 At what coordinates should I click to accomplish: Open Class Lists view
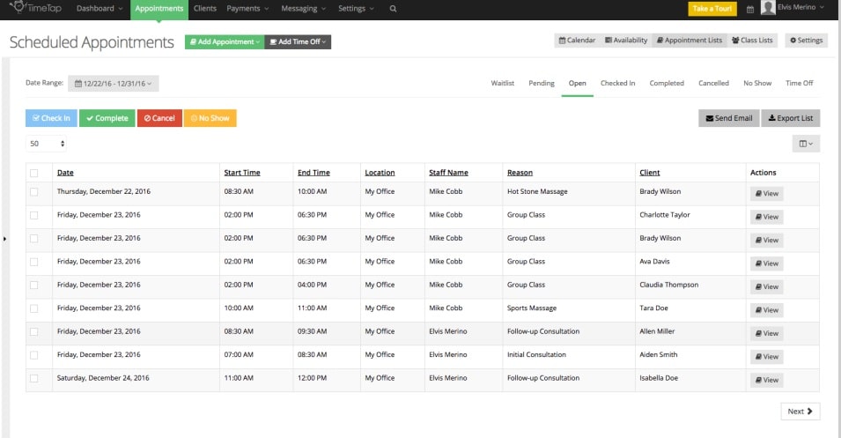tap(752, 41)
